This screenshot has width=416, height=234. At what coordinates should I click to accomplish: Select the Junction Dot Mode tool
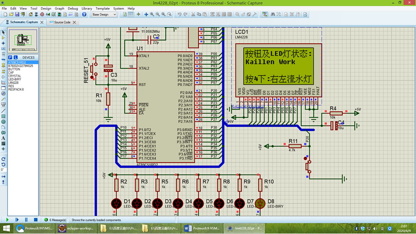pos(3,43)
